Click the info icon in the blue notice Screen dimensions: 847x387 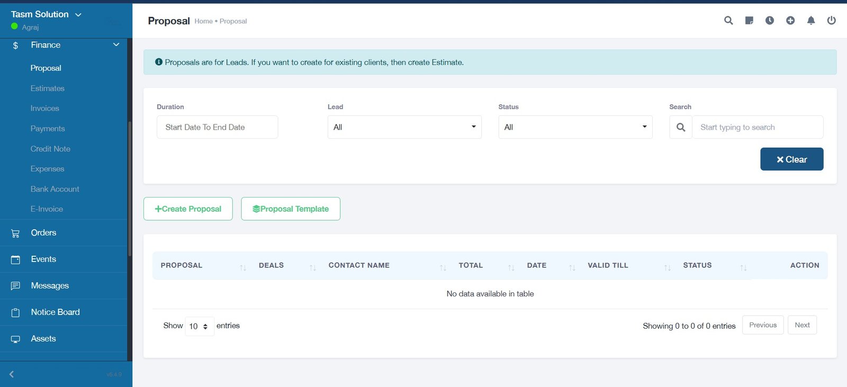pyautogui.click(x=159, y=62)
